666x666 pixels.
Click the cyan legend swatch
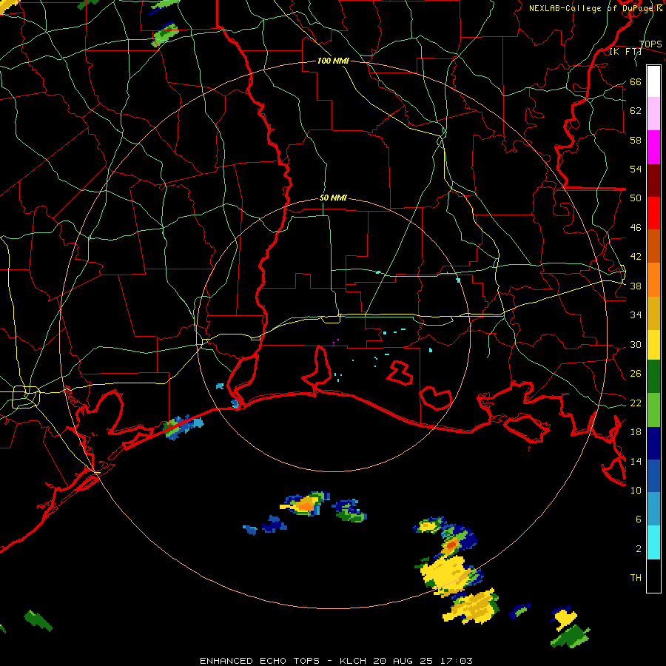(x=653, y=542)
